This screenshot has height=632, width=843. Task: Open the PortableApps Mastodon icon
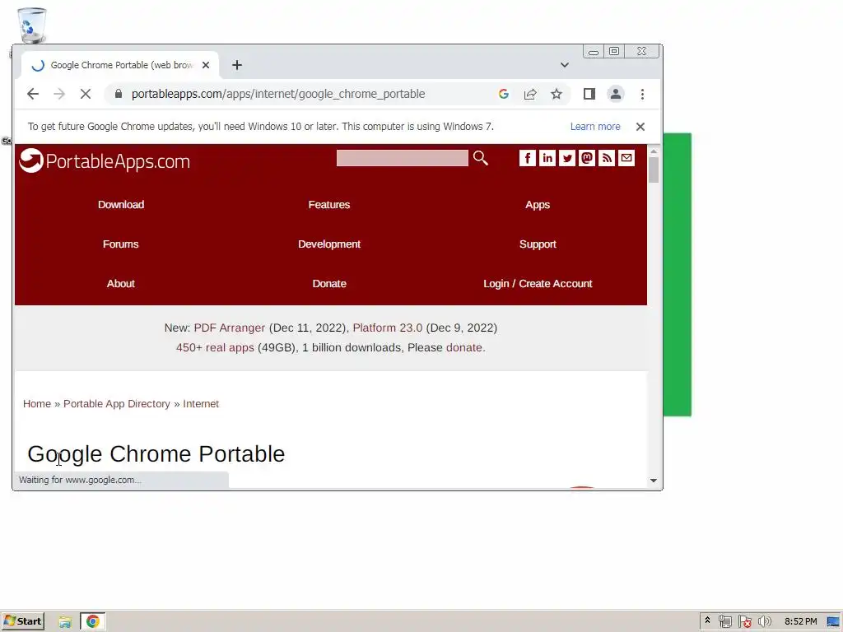click(586, 158)
